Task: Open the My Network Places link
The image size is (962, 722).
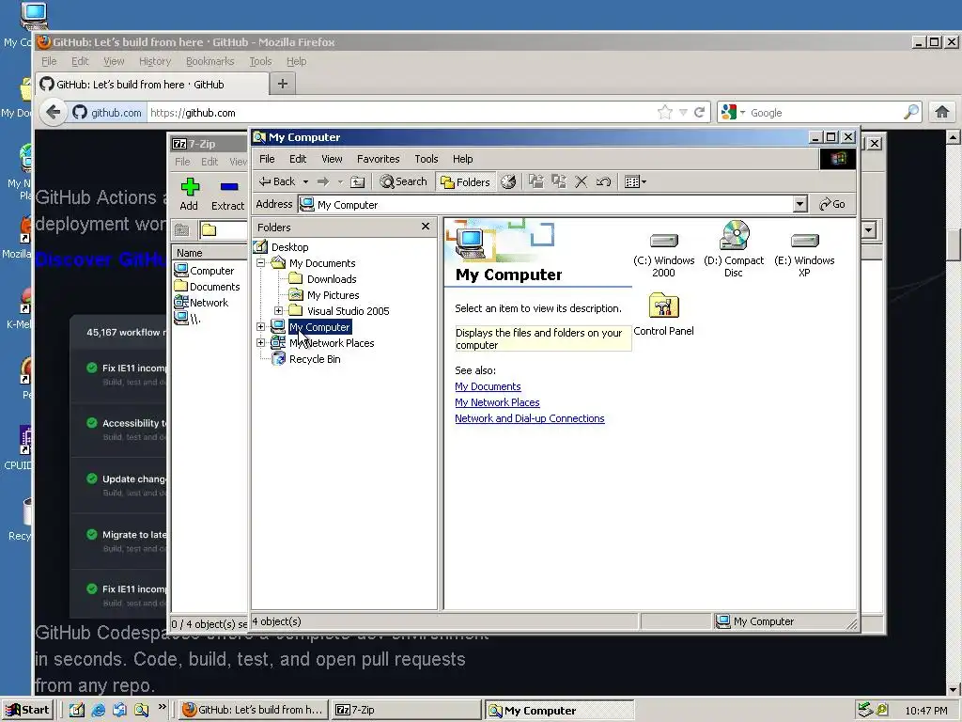Action: point(497,402)
